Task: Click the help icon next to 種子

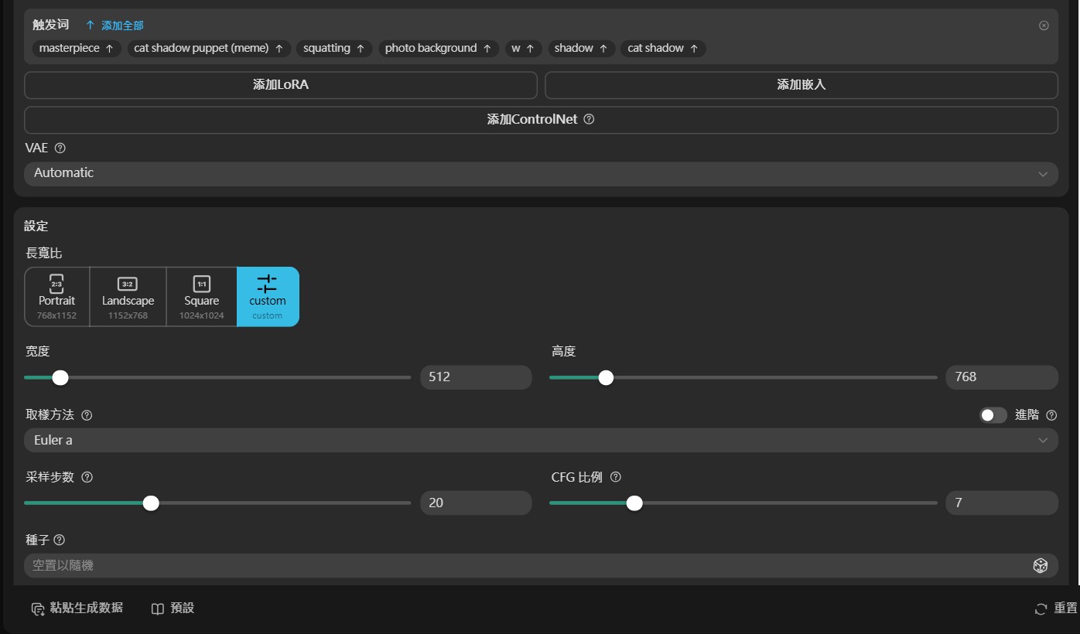Action: [x=59, y=540]
